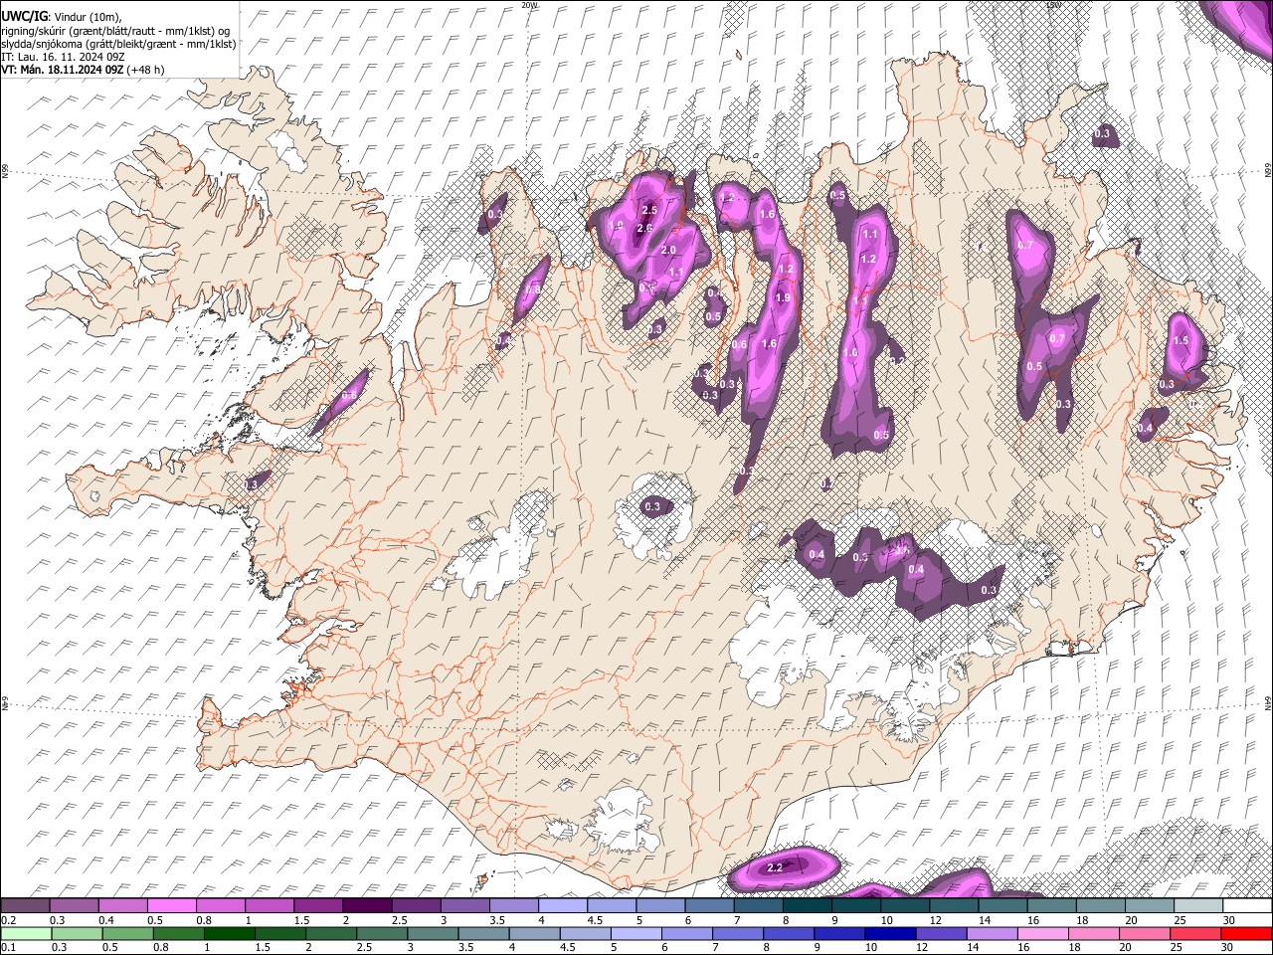Click the darkest green rain swatch between 1 and 1.5
The width and height of the screenshot is (1273, 955).
coord(230,933)
